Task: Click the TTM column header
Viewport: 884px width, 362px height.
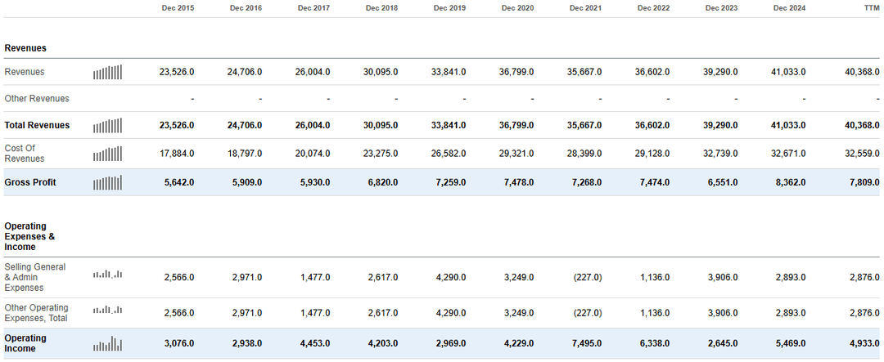Action: click(870, 8)
